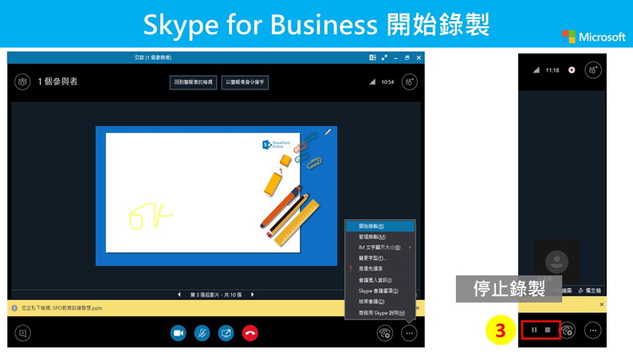
Task: Open call controls in main window
Action: tap(385, 333)
